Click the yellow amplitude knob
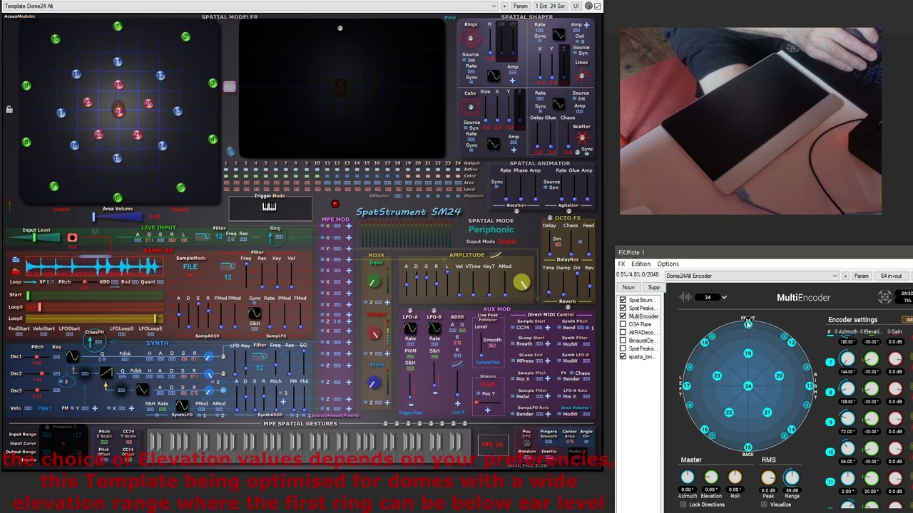Screen dimensions: 913x513 pos(521,283)
